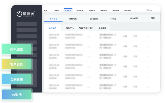Select the 全部记录 sub-tab
The height and width of the screenshot is (103, 165).
point(53,28)
